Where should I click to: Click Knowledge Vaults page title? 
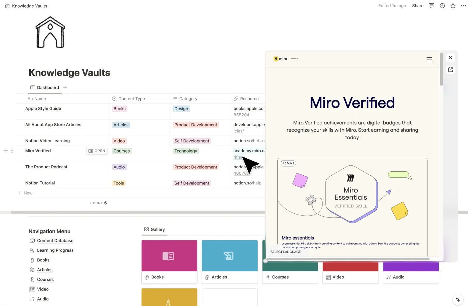tap(69, 73)
